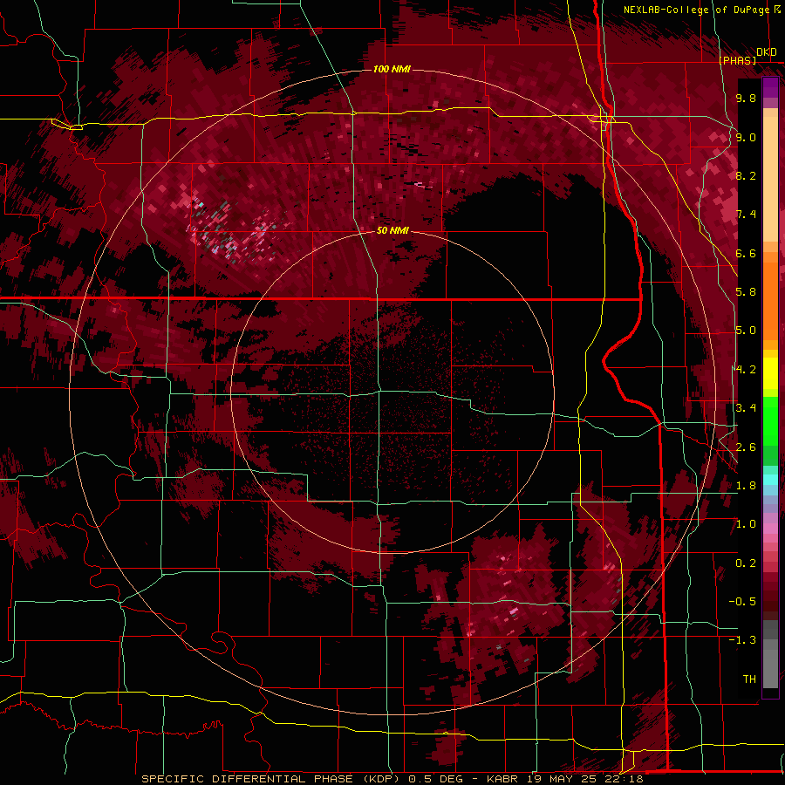785x785 pixels.
Task: Click the 3.4 scale value
Action: point(746,408)
